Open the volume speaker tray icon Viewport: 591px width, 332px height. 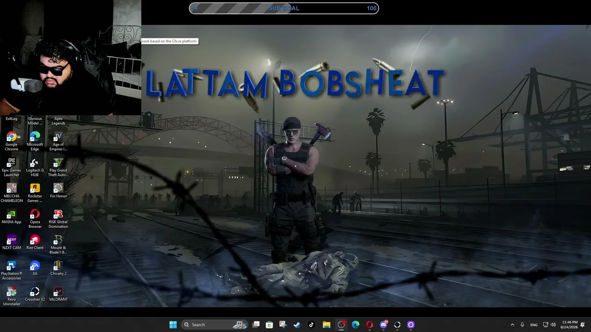point(553,325)
